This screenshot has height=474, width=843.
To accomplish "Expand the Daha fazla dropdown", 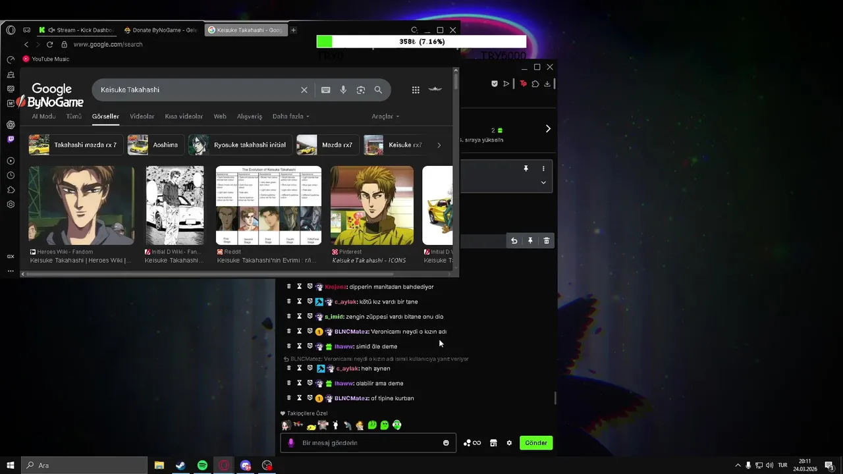I will click(290, 116).
